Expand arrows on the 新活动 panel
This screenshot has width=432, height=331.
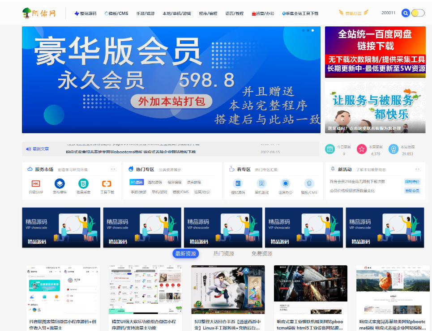tap(417, 170)
